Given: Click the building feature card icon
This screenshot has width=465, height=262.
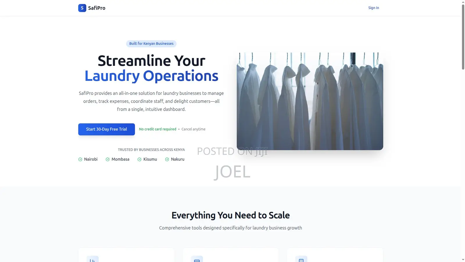Looking at the screenshot, I should (x=301, y=259).
